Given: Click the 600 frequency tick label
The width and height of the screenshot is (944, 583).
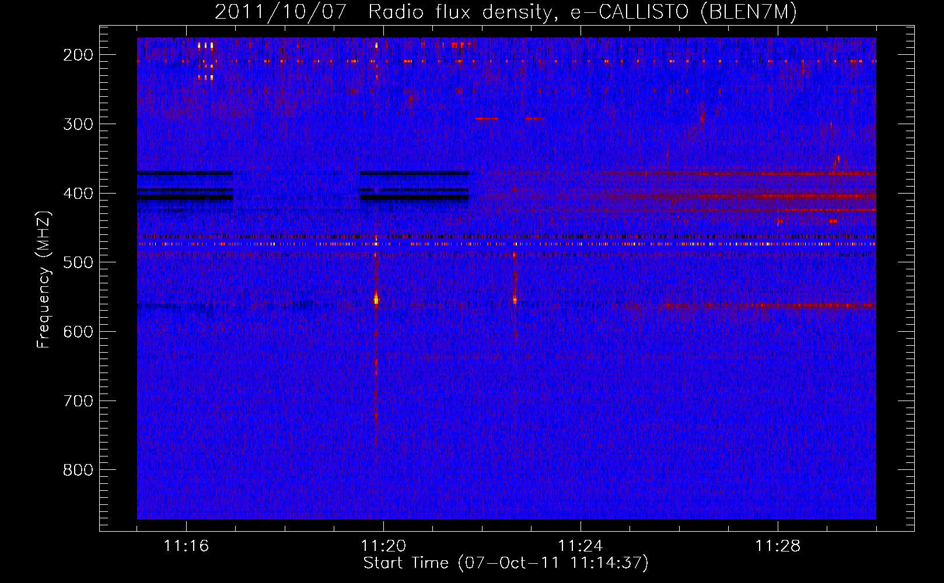Looking at the screenshot, I should (78, 332).
